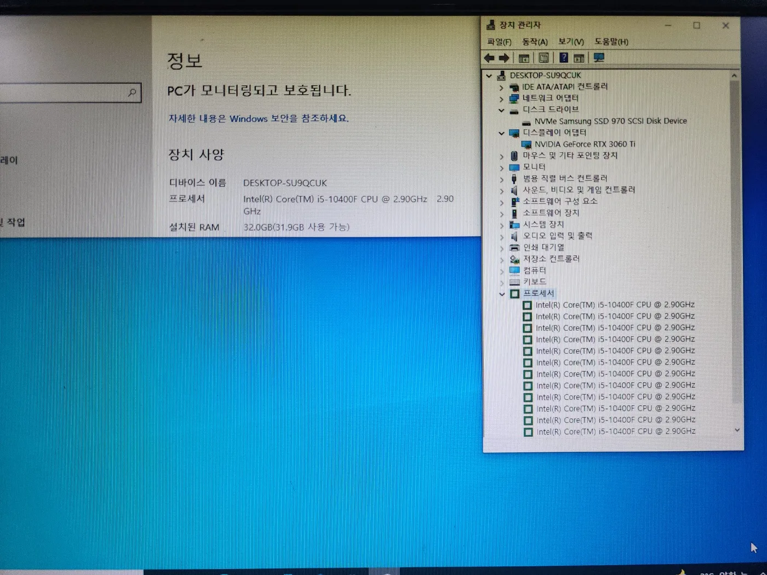
Task: Click the 디스크 드라이브 category icon
Action: (x=514, y=111)
